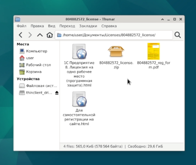Maximize the Thunar window
196x165 pixels.
[175, 19]
